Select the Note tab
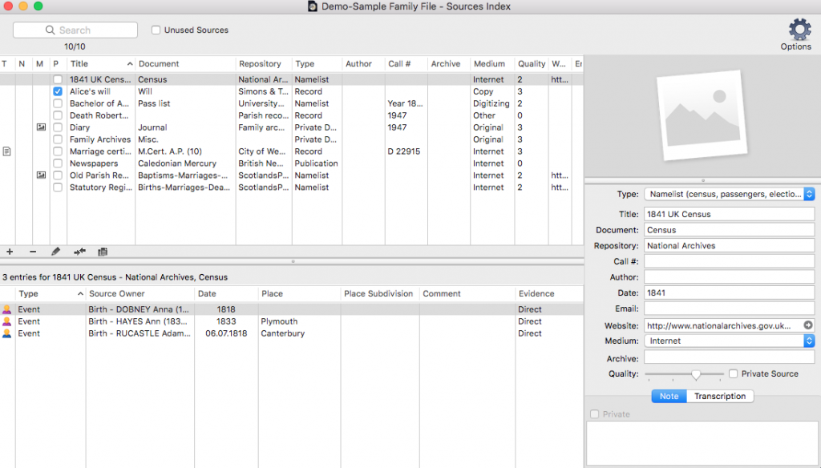Screen dimensions: 821x468 click(x=669, y=396)
